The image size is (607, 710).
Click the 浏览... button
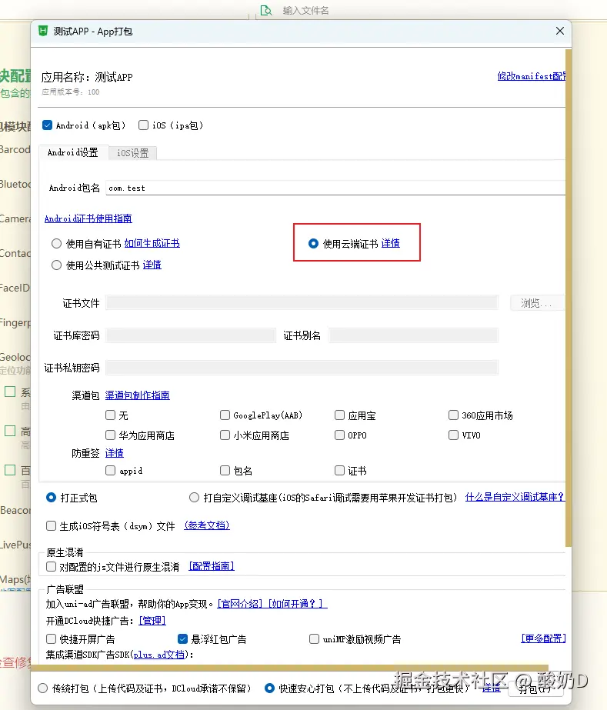coord(537,303)
